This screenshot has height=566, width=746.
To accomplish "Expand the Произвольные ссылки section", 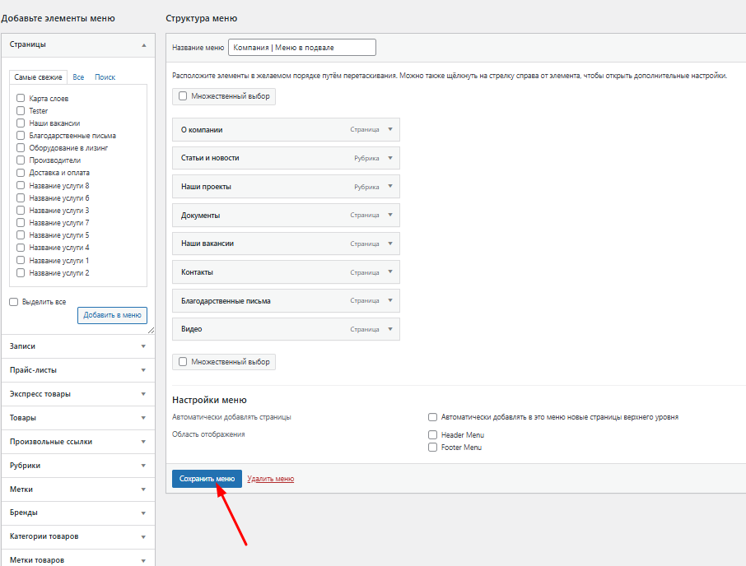I will coord(77,442).
